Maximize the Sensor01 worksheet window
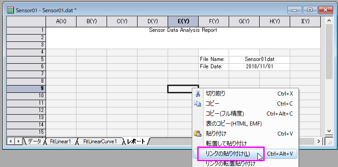Viewport: 338px width, 167px height. click(x=310, y=10)
